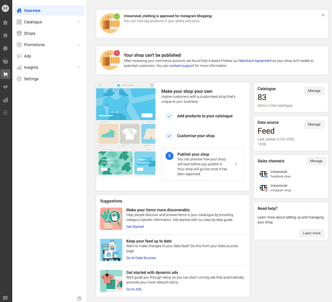The height and width of the screenshot is (302, 332).
Task: Click the approved shopping bag icon
Action: click(x=110, y=23)
